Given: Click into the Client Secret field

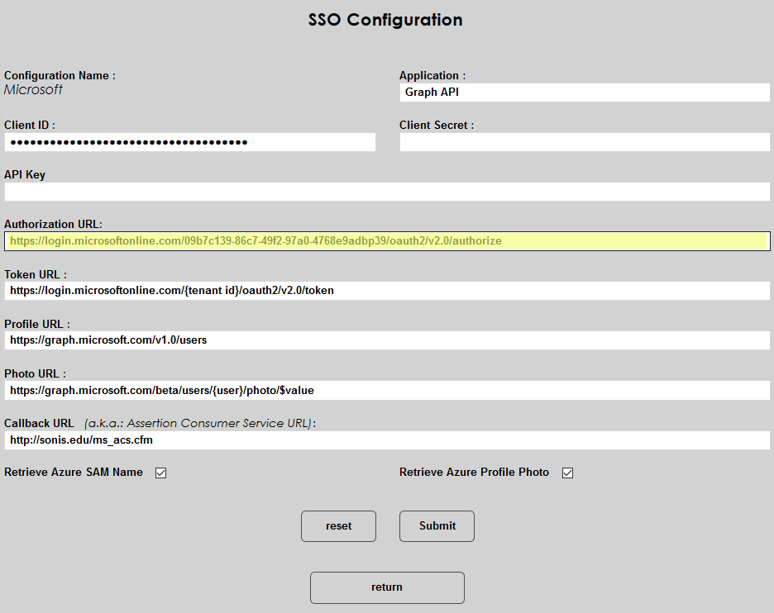Looking at the screenshot, I should tap(584, 142).
